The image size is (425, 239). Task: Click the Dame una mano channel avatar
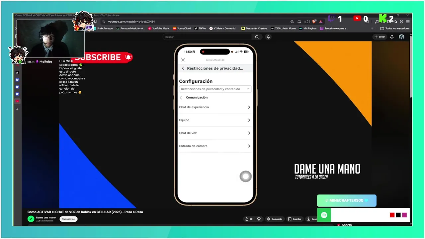(31, 219)
